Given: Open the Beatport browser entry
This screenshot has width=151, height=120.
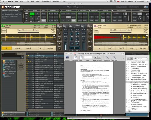Looking at the screenshot, I should coord(8,77).
